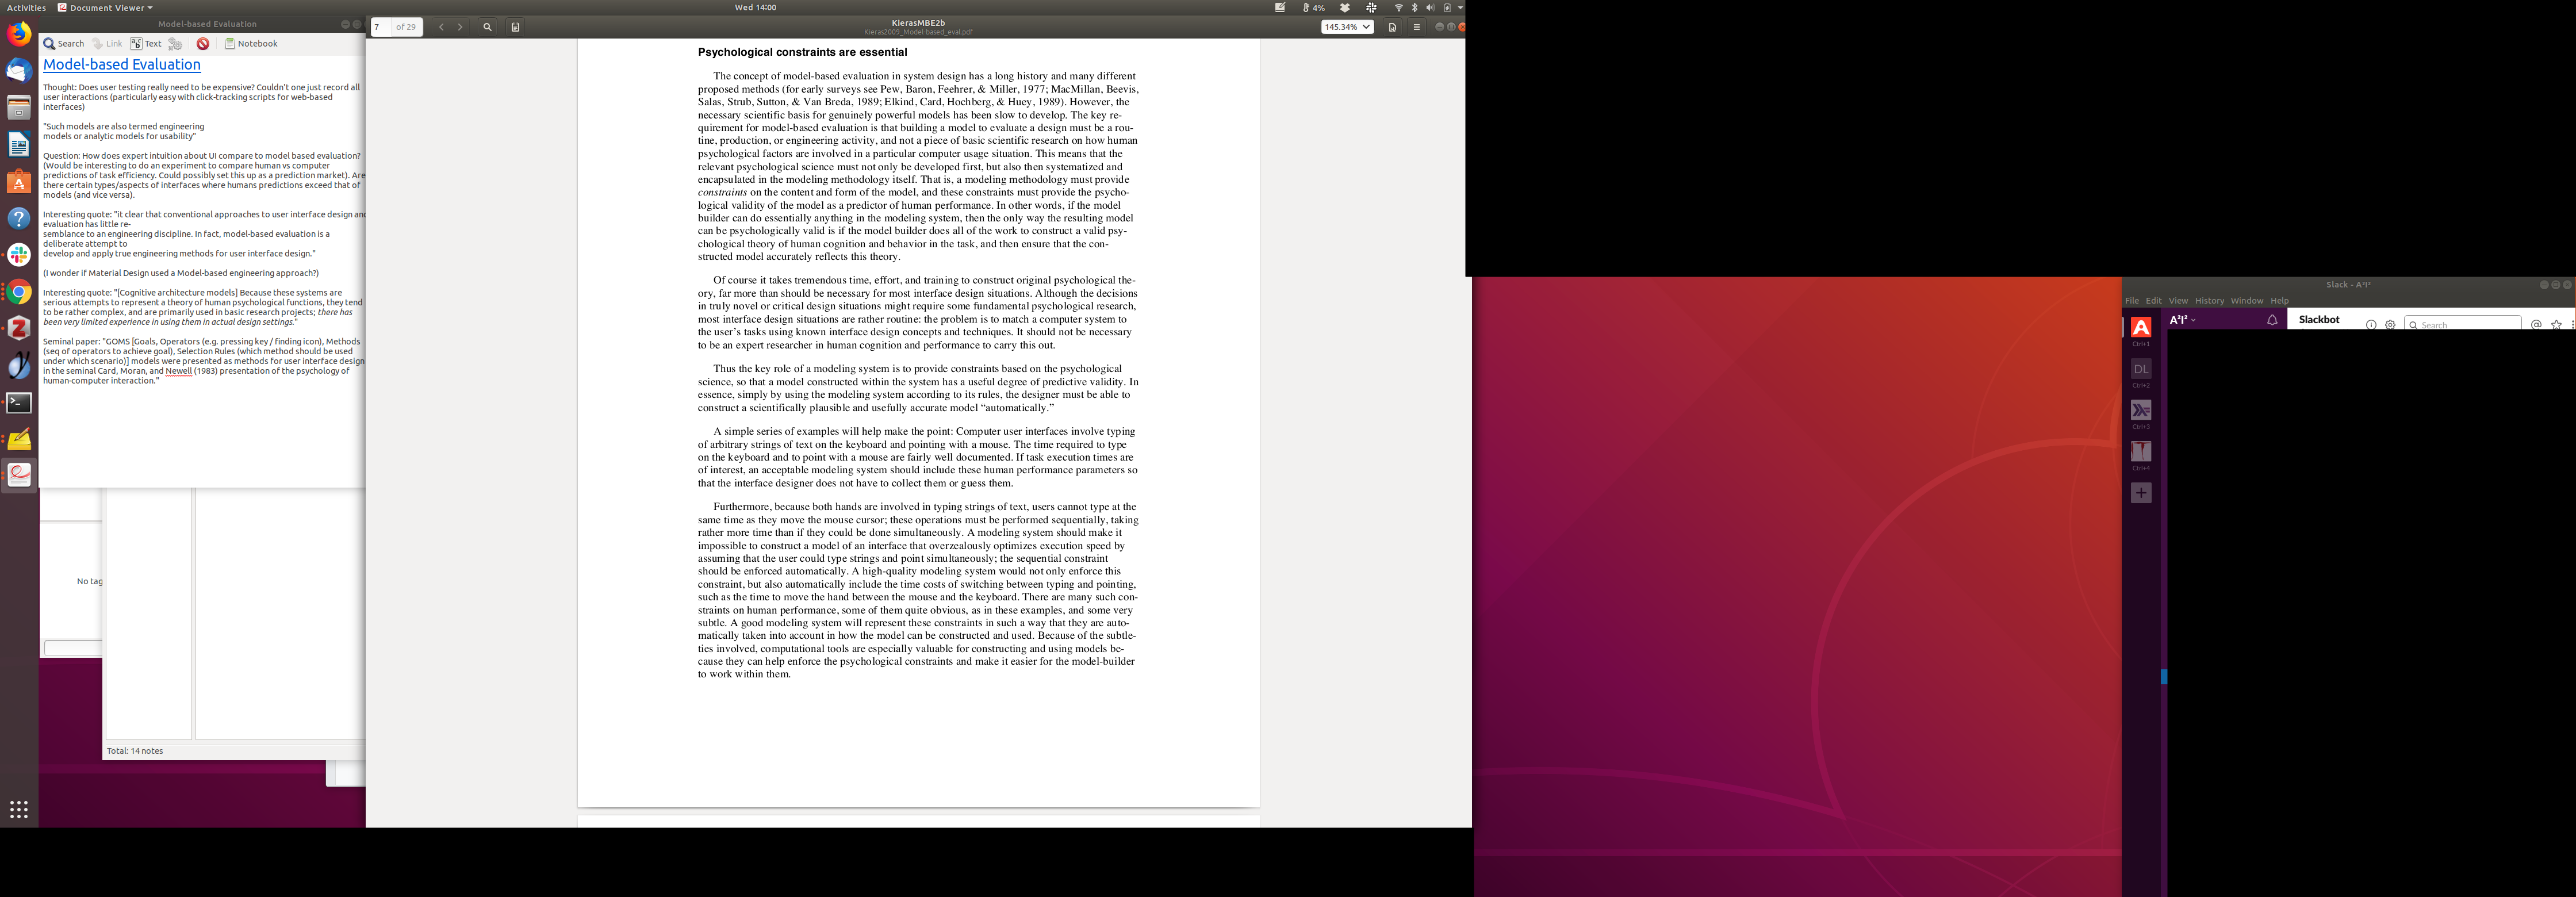2576x897 pixels.
Task: Add a new Slack workspace plus button
Action: [x=2141, y=493]
